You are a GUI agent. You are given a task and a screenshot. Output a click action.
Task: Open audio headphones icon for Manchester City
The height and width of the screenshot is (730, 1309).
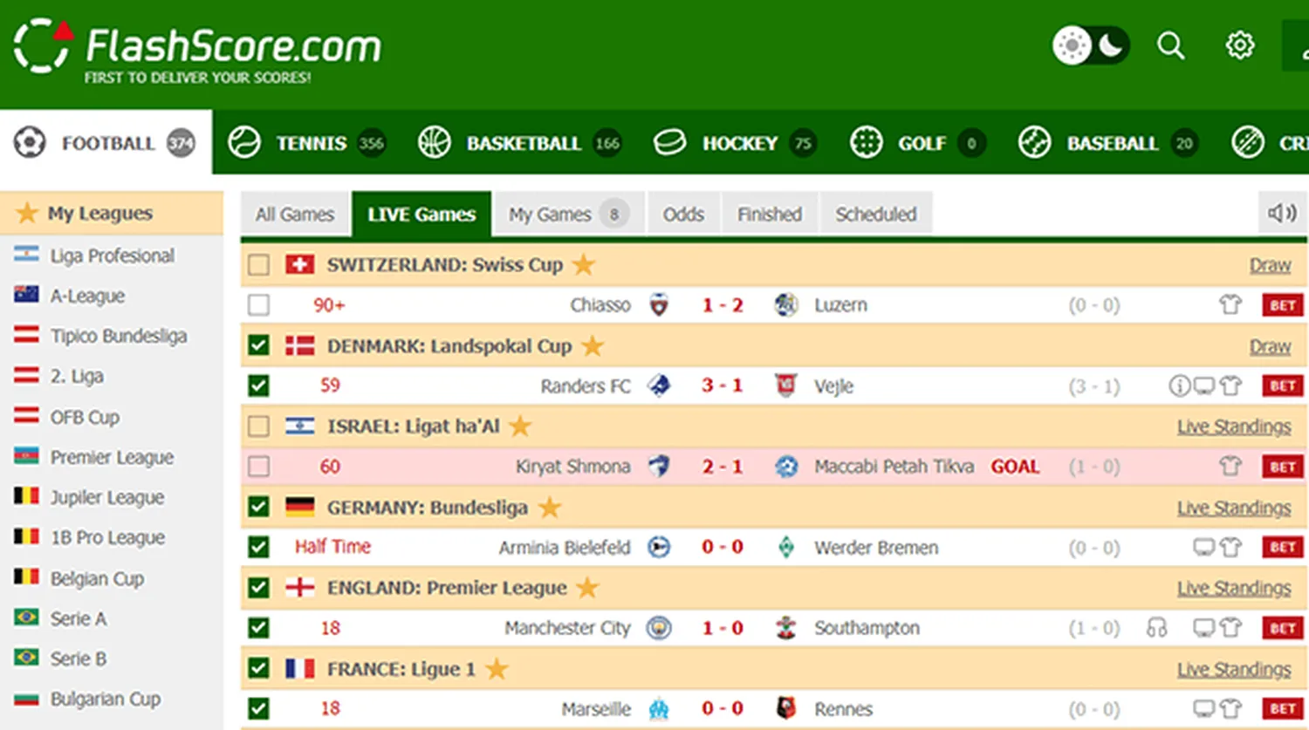[x=1157, y=628]
